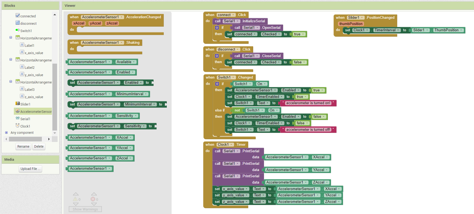Click the mutator gear in connect.Click if block

(x=217, y=27)
